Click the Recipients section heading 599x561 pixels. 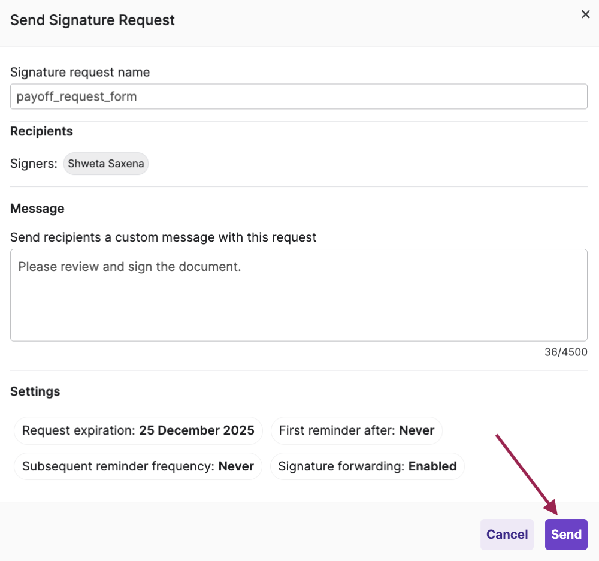tap(42, 131)
